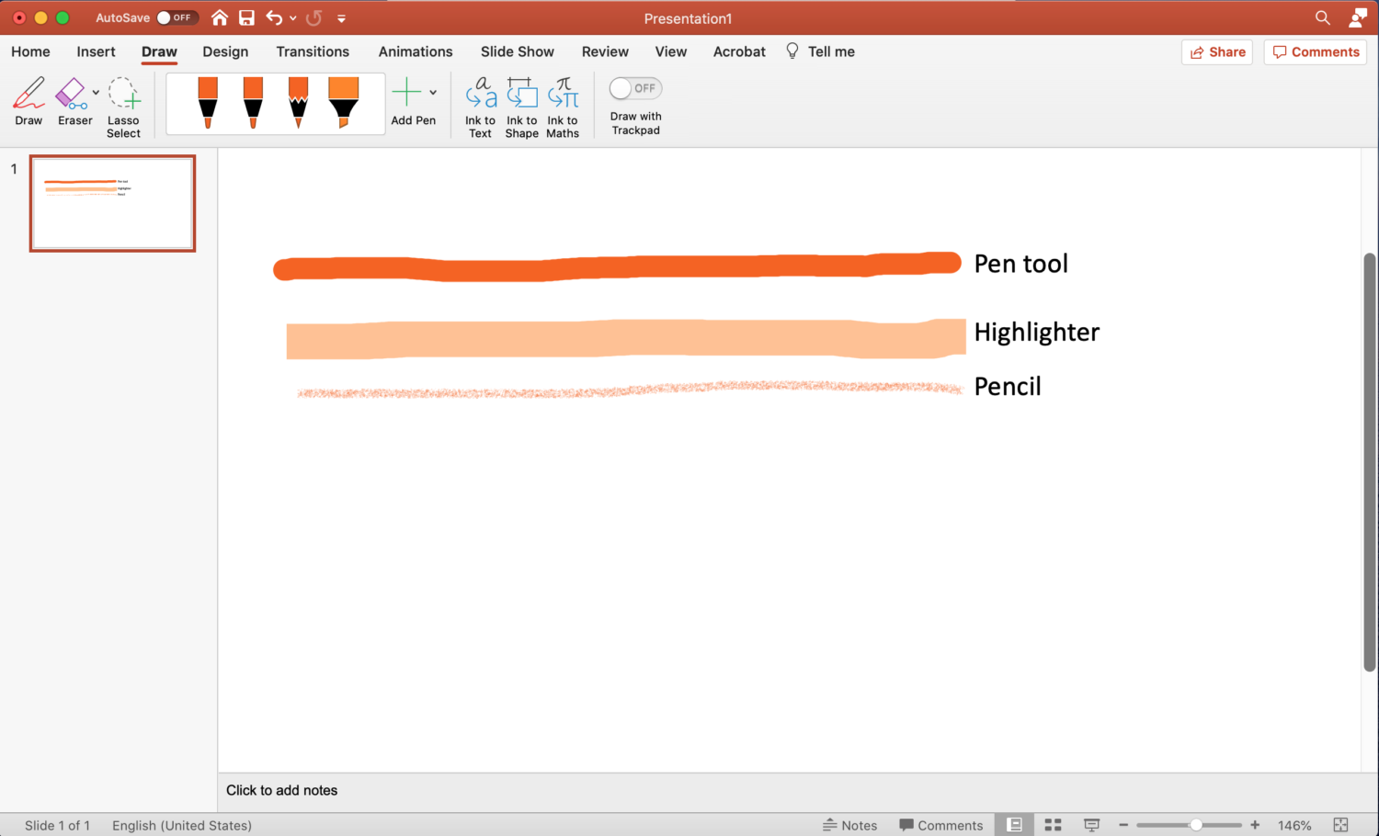Switch to the Design tab
Image resolution: width=1379 pixels, height=836 pixels.
click(x=225, y=51)
